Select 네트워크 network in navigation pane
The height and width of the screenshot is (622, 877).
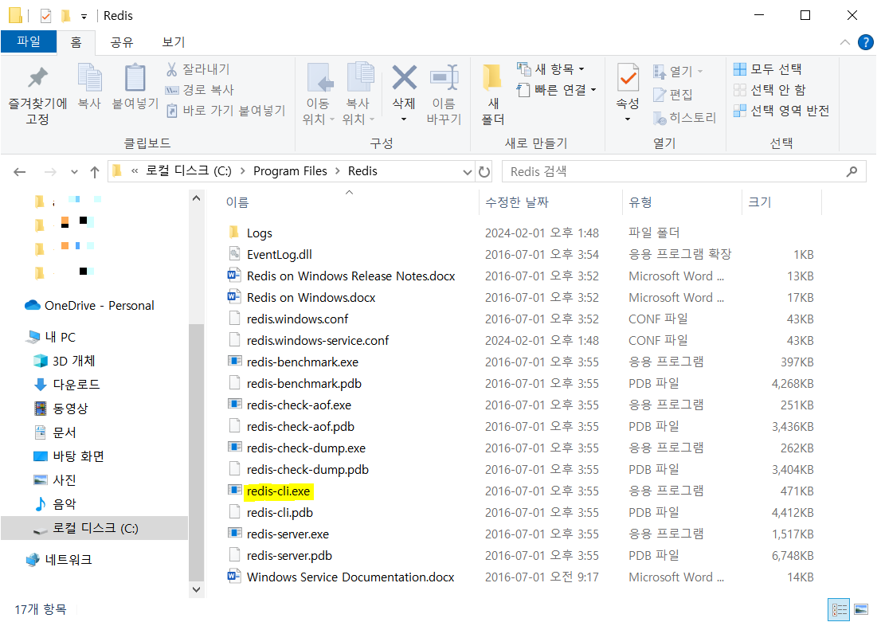(59, 559)
